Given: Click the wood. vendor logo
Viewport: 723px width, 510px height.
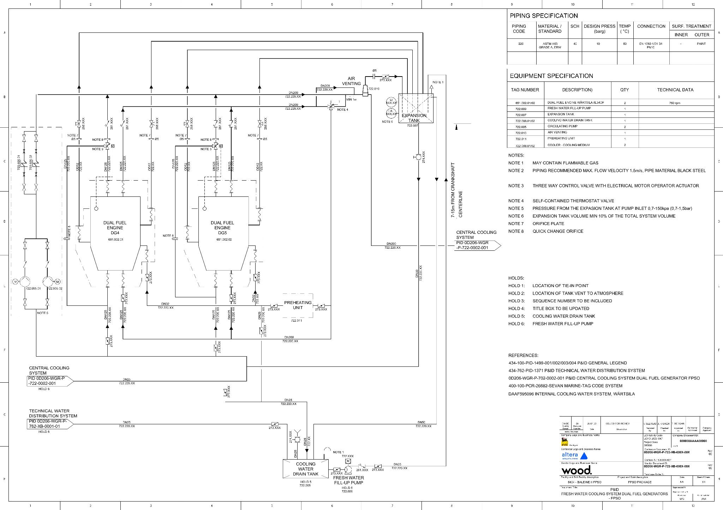Looking at the screenshot, I should point(576,470).
